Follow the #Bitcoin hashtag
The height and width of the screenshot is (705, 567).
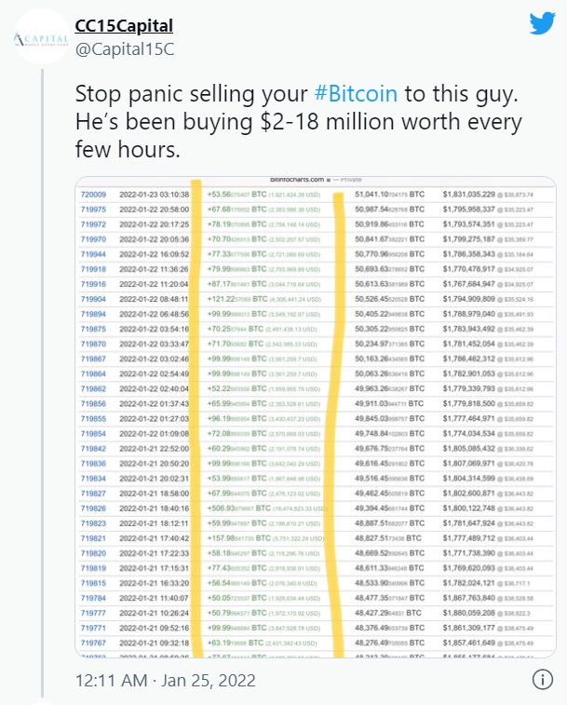coord(356,94)
